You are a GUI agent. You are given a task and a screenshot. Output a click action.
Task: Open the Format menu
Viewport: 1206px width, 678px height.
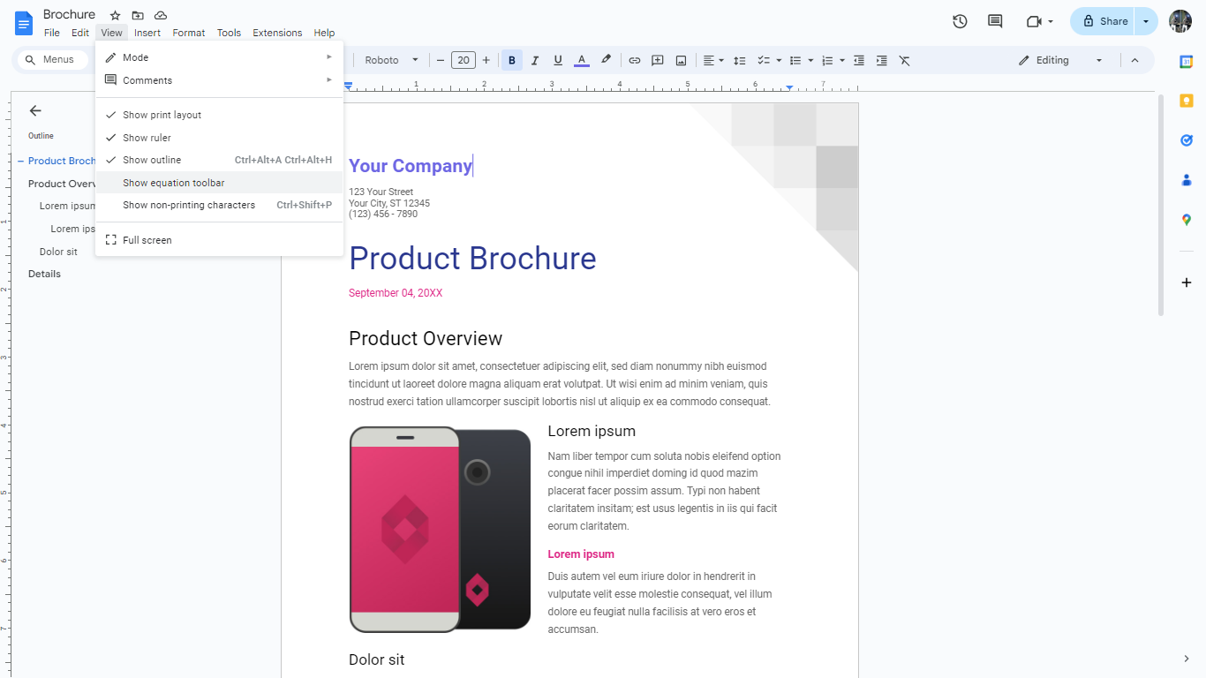point(189,33)
